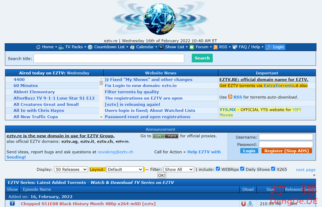Click the torrent download arrow icon for Chopped
Viewport: 322px width, 207px height.
[250, 204]
